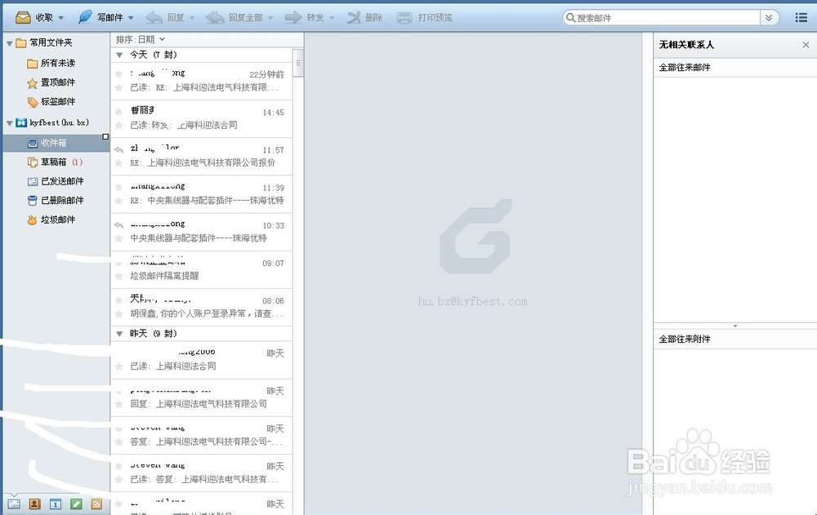The height and width of the screenshot is (515, 817).
Task: Open the contacts icon in bottom bar
Action: point(35,504)
